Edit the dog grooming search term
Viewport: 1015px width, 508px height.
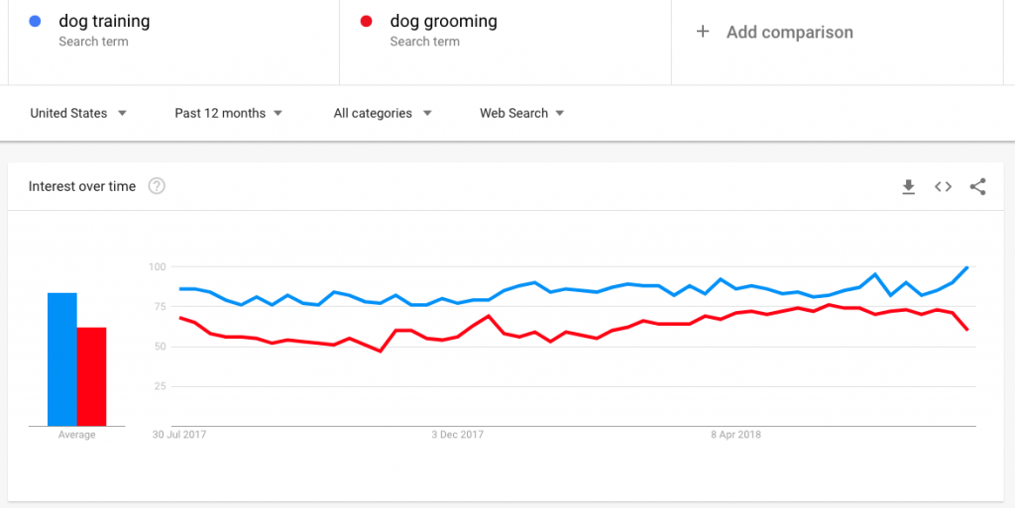click(443, 22)
